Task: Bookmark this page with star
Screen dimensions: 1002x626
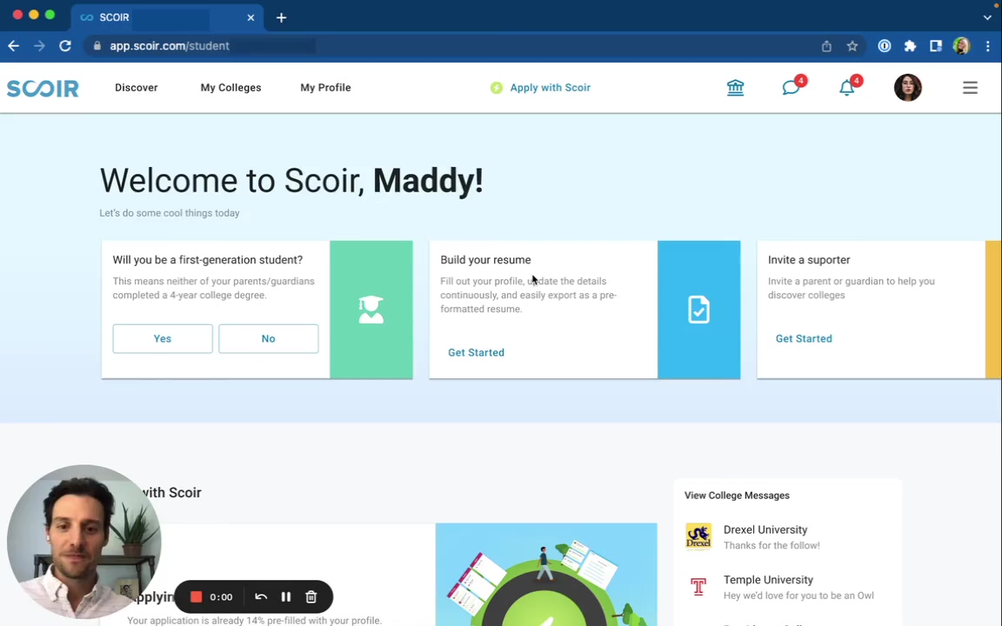Action: pos(852,46)
